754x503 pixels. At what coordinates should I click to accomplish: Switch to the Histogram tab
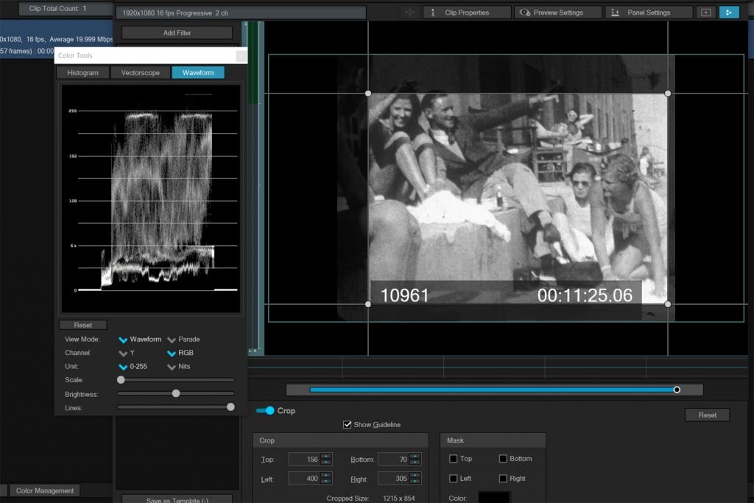tap(82, 73)
